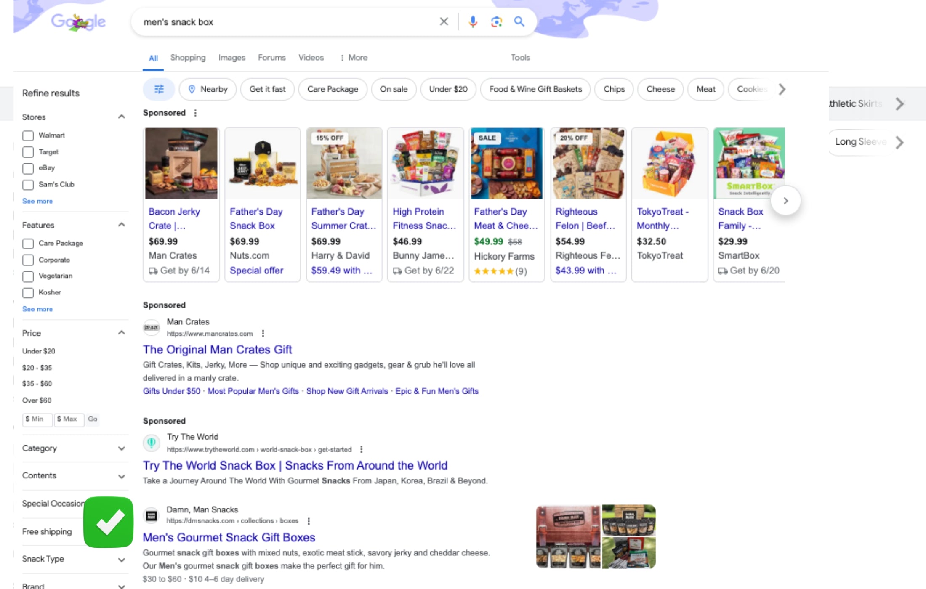Click the $ Min price input field
The image size is (926, 589).
point(37,419)
